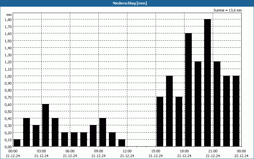Click the chart title 'Niederschlag [mm]'
Screen dimensions: 254x159
coord(130,3)
